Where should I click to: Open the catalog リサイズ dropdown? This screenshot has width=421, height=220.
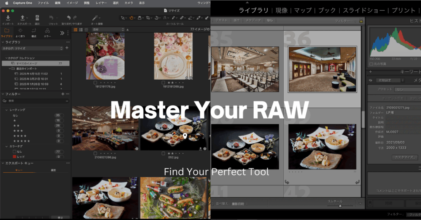[32, 48]
